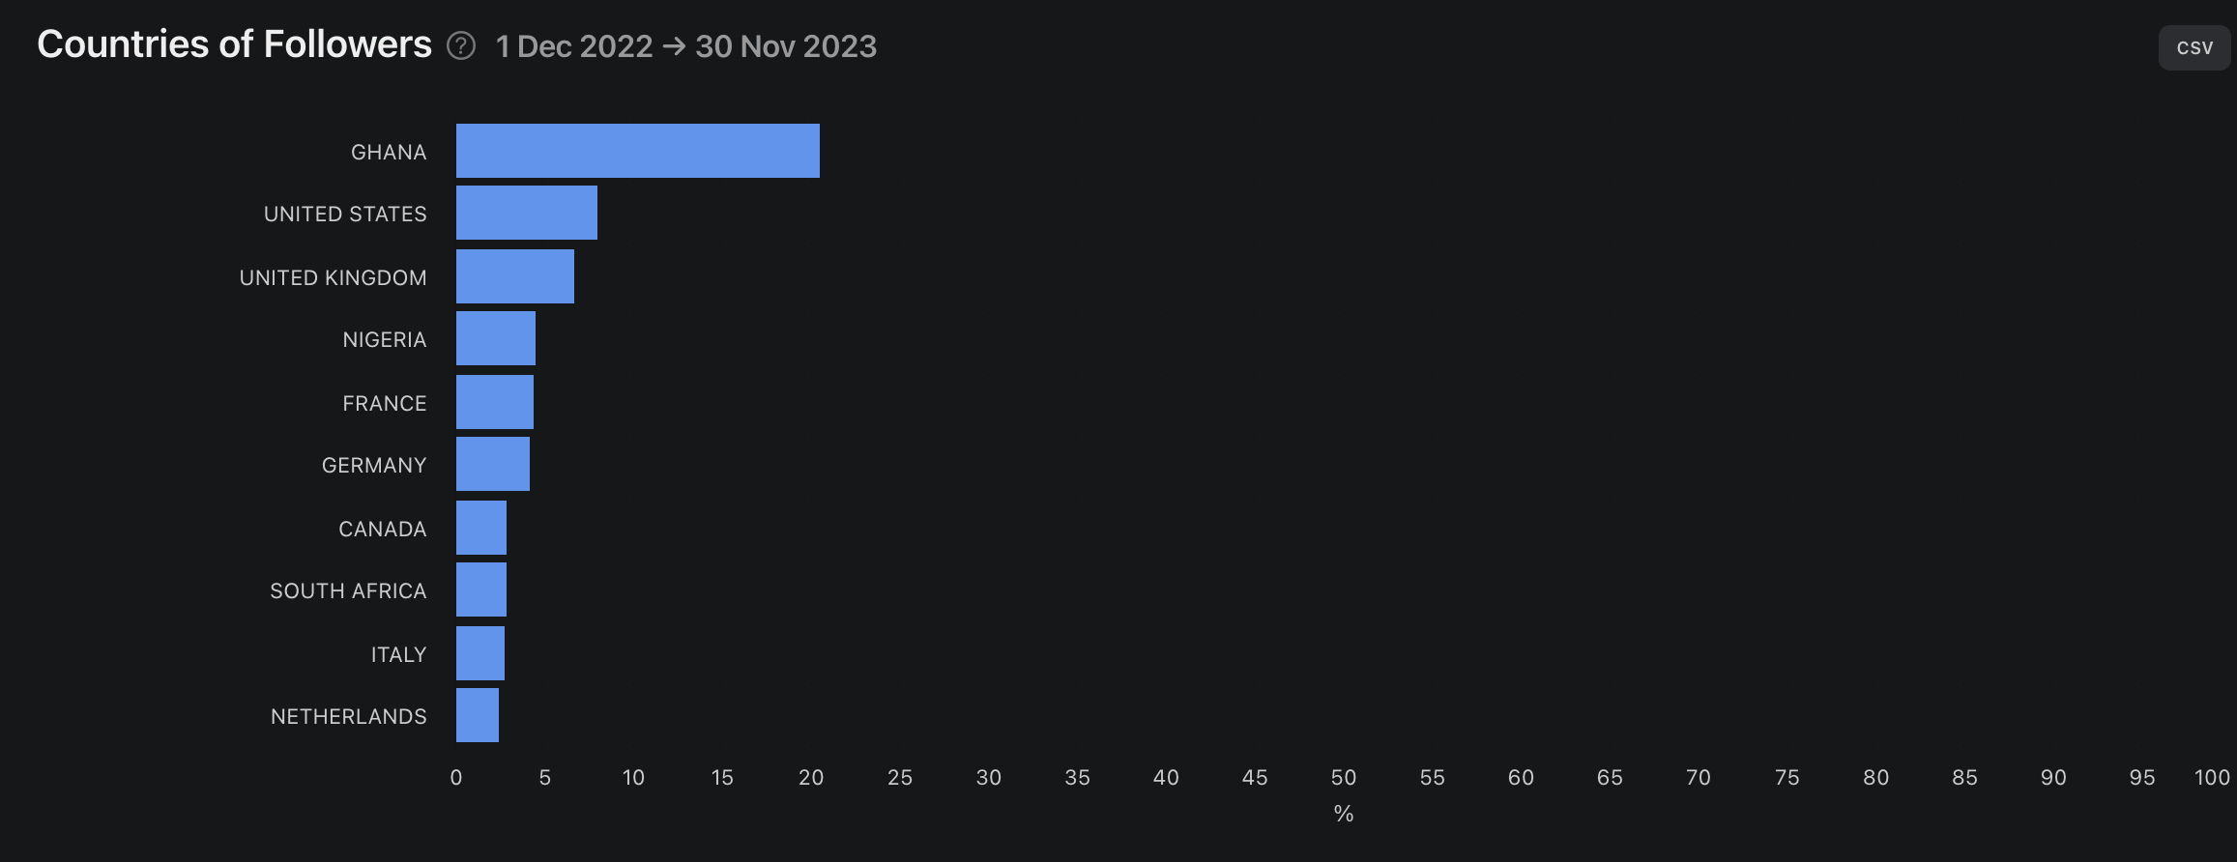Select the Netherlands bar
Image resolution: width=2237 pixels, height=862 pixels.
tap(477, 715)
